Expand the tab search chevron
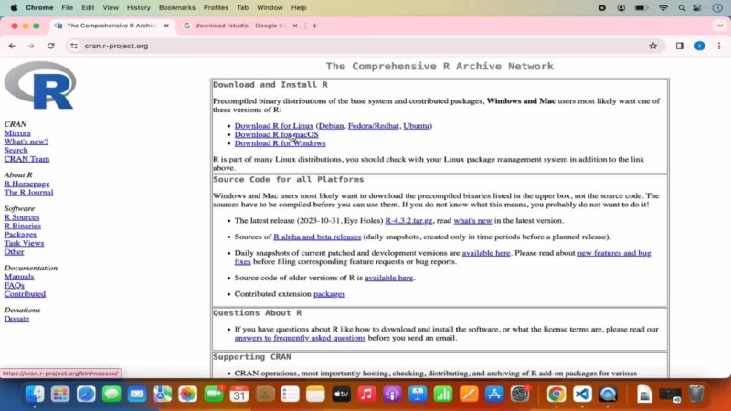Viewport: 731px width, 411px height. tap(720, 26)
